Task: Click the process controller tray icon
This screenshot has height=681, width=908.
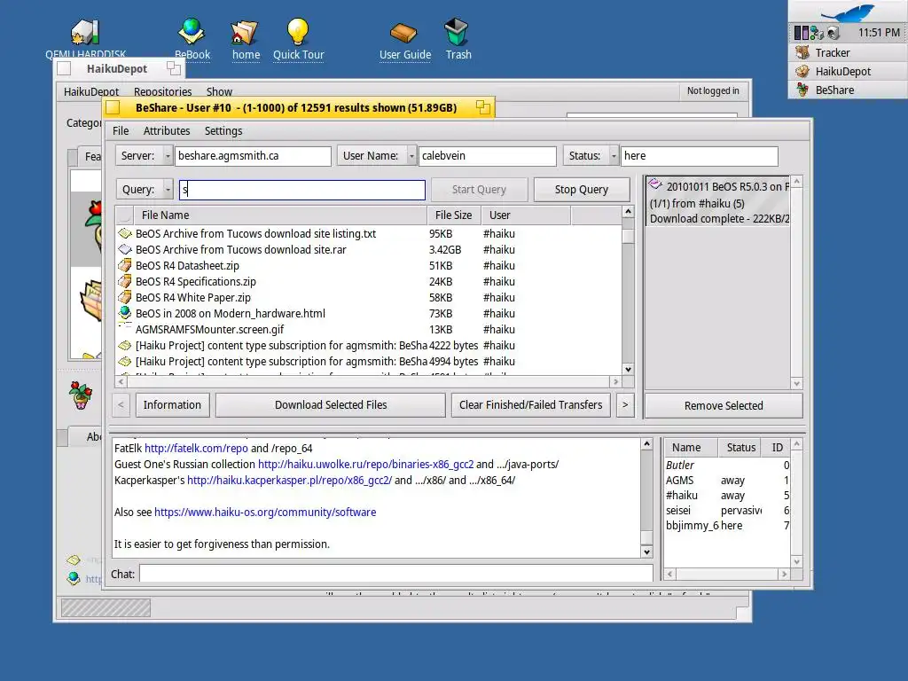Action: coord(801,33)
